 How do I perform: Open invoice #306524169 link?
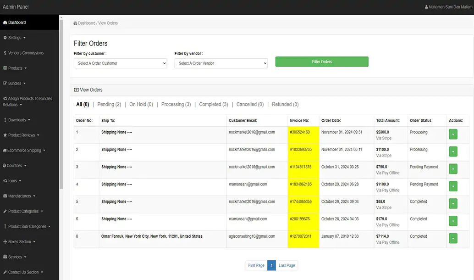pyautogui.click(x=300, y=132)
